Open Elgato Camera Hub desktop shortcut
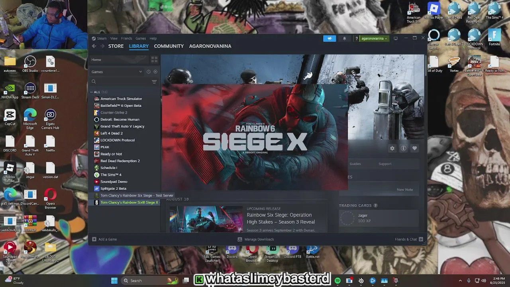510x287 pixels. click(x=50, y=120)
